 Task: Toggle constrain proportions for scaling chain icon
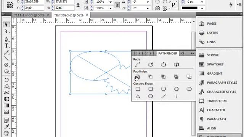[117, 5]
